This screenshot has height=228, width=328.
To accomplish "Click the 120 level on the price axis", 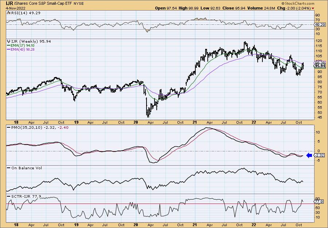I will tap(319, 41).
